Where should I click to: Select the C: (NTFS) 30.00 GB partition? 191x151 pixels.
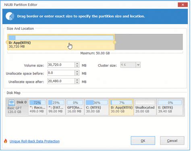tap(97, 107)
